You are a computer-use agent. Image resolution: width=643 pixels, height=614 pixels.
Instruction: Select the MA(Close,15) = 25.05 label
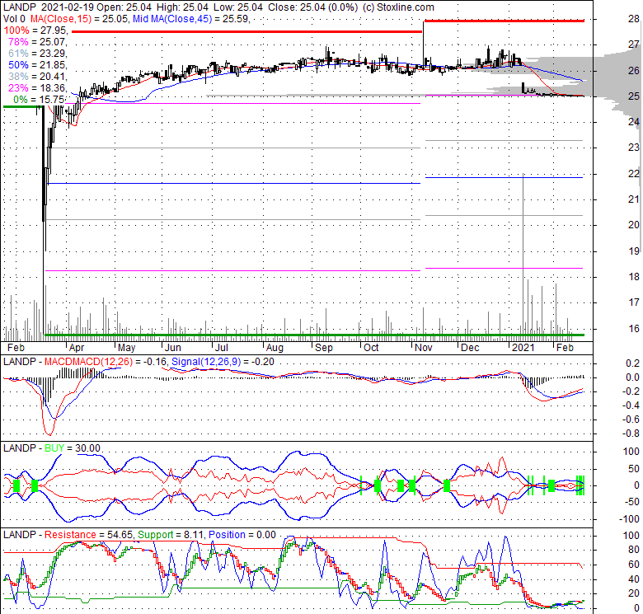click(79, 19)
